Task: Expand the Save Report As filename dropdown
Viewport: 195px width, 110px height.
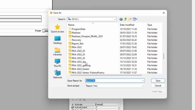Action: point(143,81)
